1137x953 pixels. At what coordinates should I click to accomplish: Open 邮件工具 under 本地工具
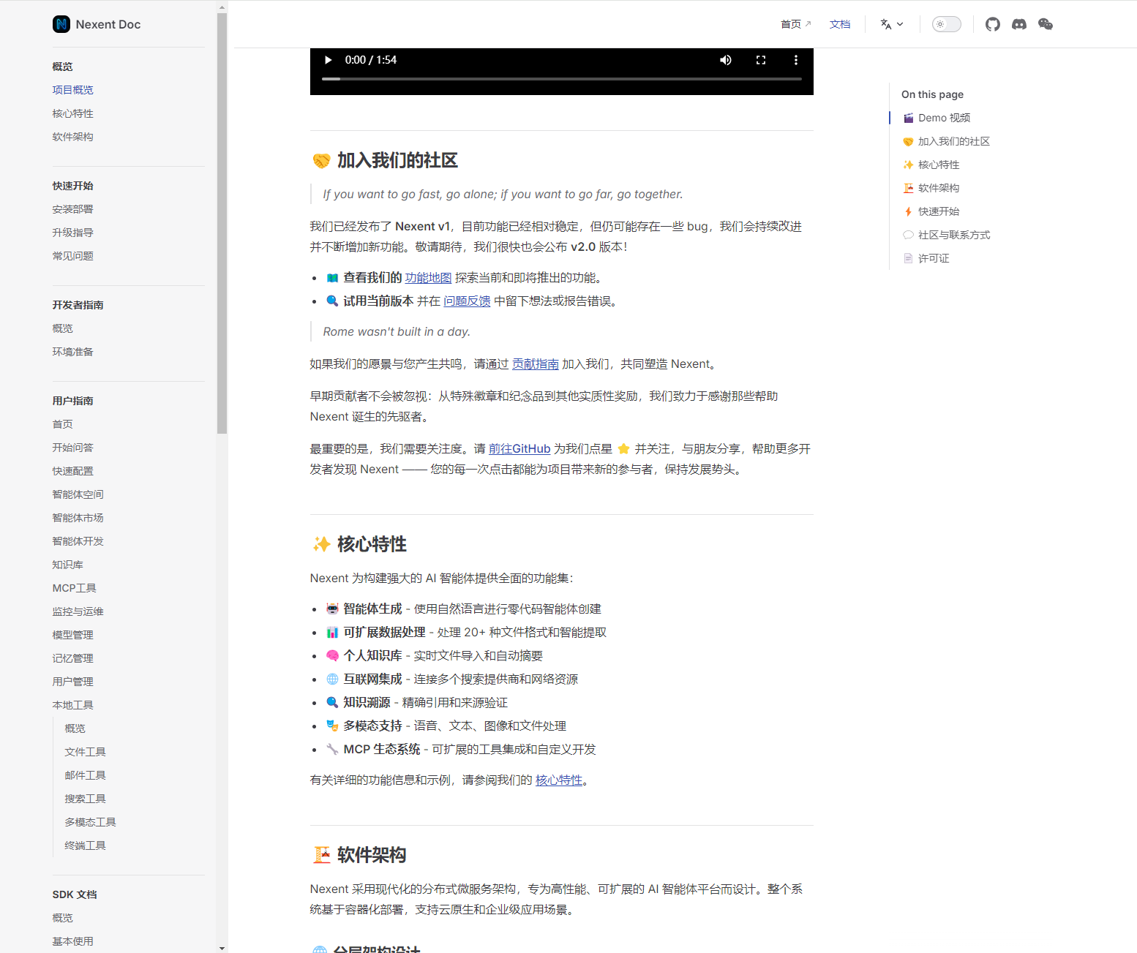86,775
